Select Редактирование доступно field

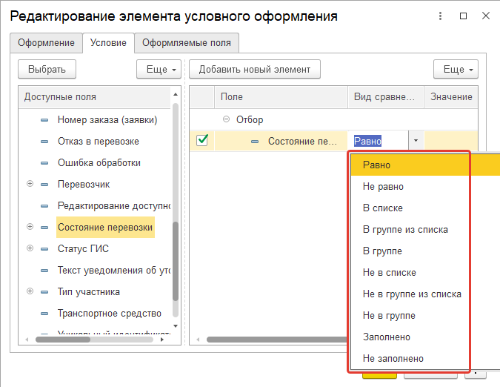[x=114, y=206]
